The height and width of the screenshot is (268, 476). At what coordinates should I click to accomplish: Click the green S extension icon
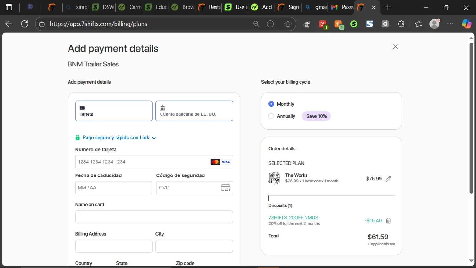click(x=354, y=24)
